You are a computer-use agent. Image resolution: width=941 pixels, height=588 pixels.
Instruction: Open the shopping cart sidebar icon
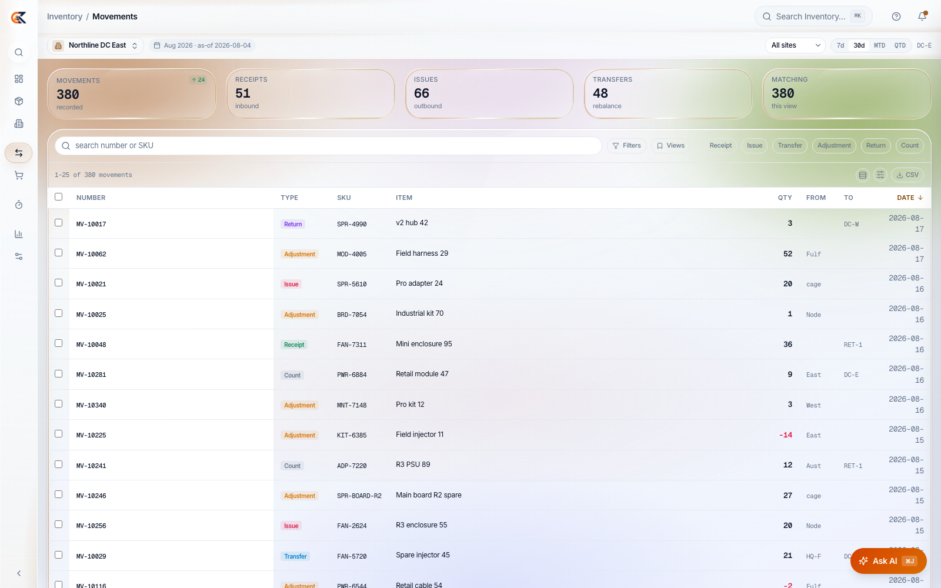tap(19, 175)
